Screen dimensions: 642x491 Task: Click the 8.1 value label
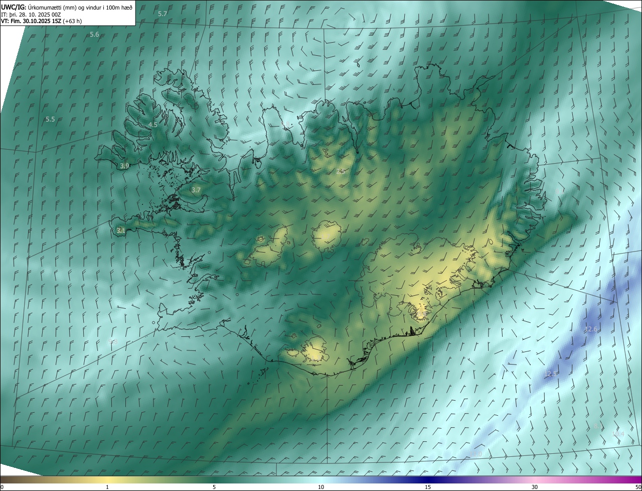pyautogui.click(x=598, y=426)
